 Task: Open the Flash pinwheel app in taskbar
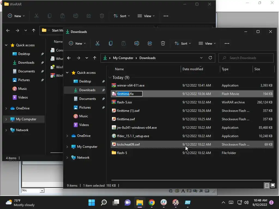click(176, 202)
